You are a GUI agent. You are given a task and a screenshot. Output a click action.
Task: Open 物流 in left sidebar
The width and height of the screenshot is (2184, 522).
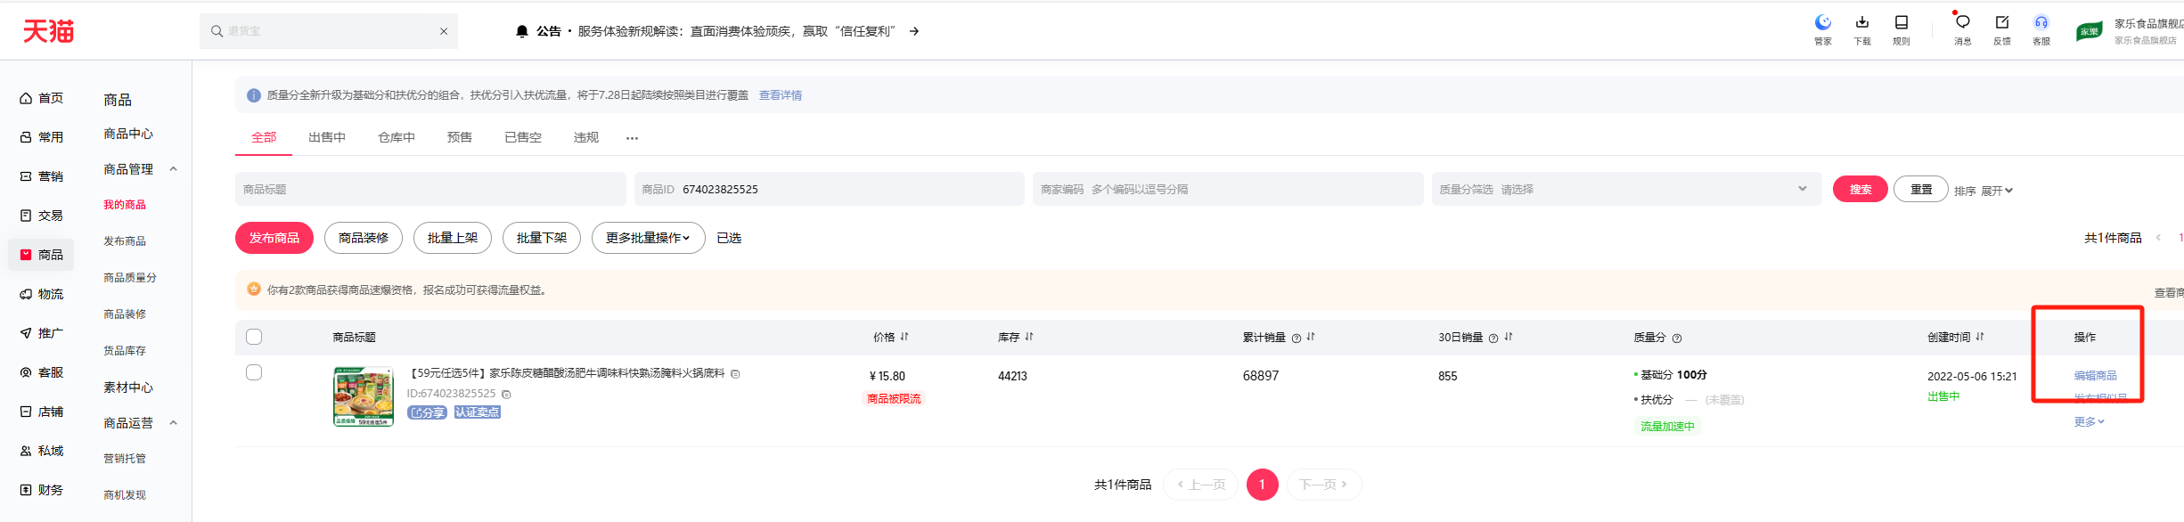42,294
